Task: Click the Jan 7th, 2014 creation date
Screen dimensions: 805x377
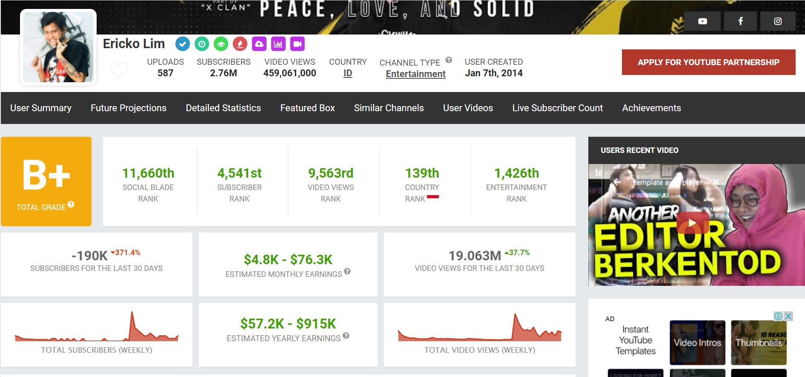Action: 494,73
